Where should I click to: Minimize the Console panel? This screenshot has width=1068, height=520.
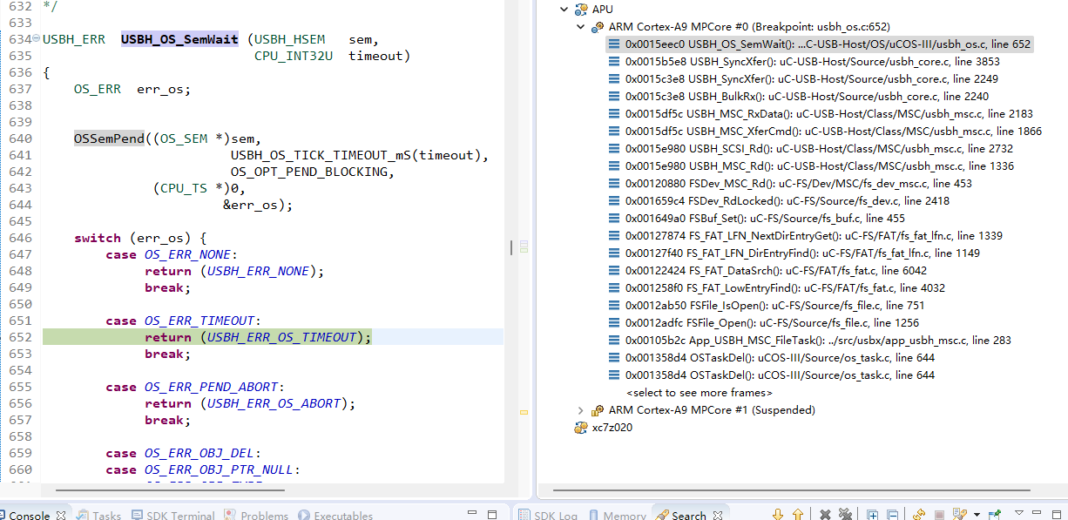pos(470,514)
